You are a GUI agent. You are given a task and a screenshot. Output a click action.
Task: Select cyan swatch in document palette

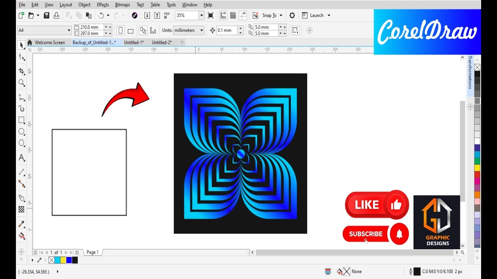click(x=57, y=260)
